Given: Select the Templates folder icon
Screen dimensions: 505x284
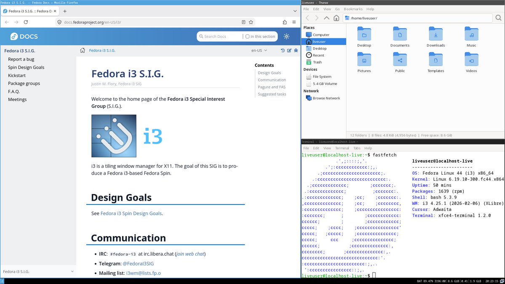Looking at the screenshot, I should coord(436,59).
